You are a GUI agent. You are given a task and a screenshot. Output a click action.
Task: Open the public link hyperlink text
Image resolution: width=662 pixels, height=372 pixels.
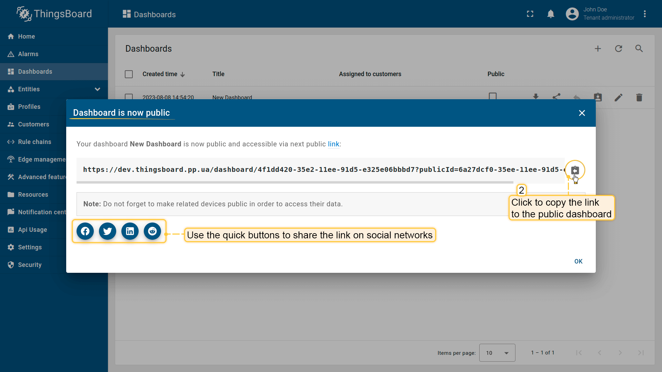tap(333, 144)
